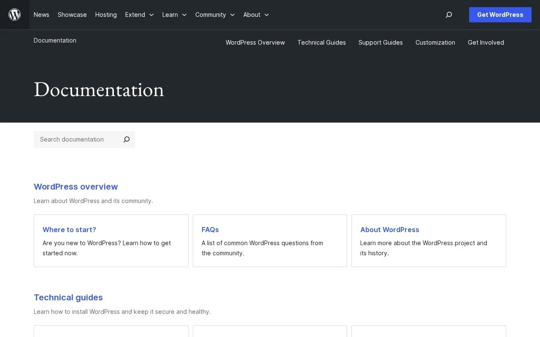This screenshot has height=337, width=540.
Task: Open the Showcase page
Action: click(x=72, y=15)
